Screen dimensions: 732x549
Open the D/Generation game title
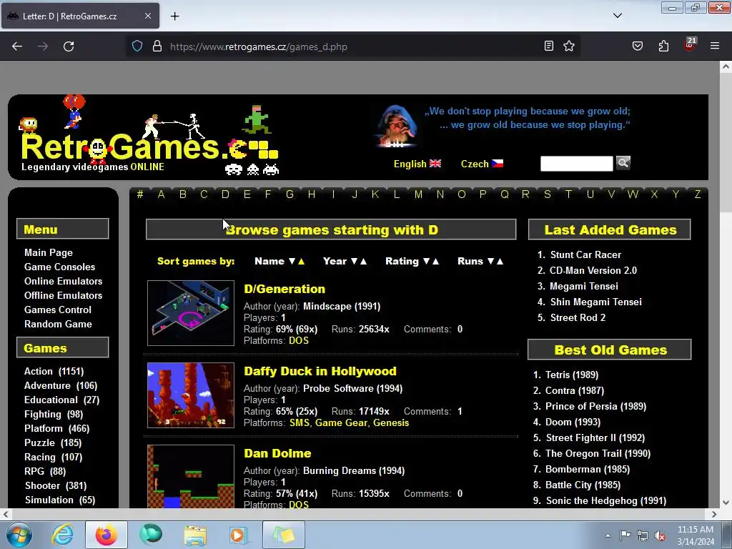(x=285, y=289)
